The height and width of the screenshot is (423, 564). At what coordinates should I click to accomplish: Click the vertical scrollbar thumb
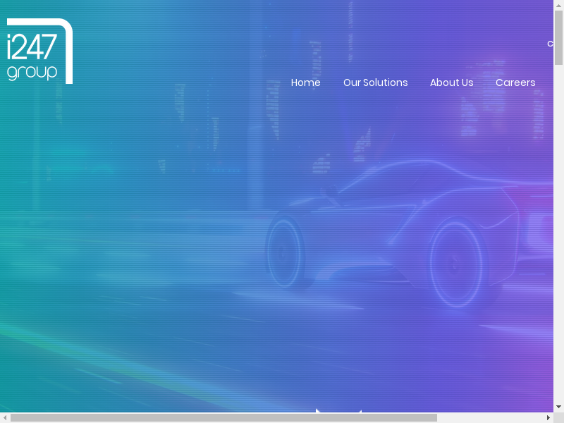point(558,39)
